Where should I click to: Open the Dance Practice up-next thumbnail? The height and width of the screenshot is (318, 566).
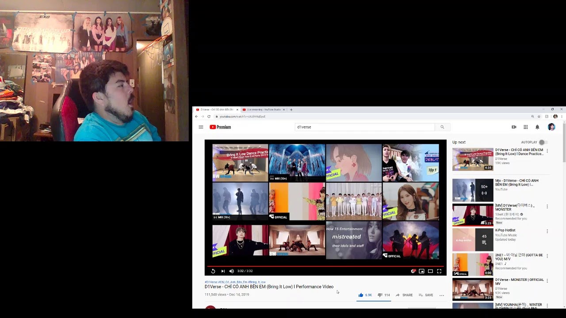[x=473, y=159]
